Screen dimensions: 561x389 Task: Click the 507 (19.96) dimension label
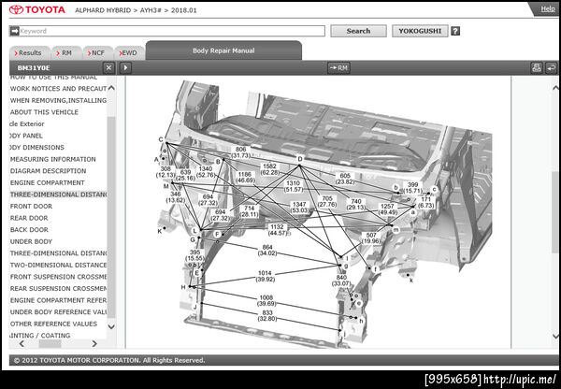point(371,238)
